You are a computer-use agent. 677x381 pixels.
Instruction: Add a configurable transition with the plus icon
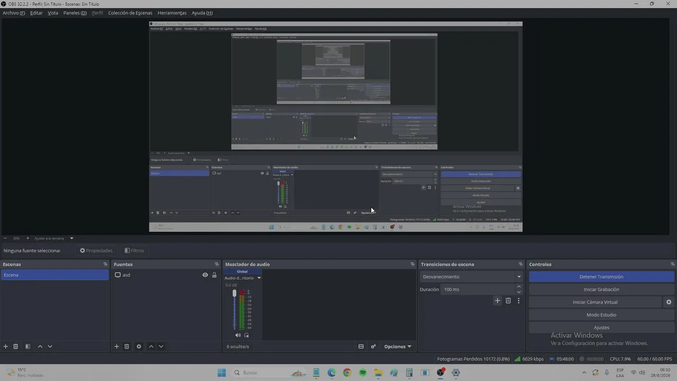[x=497, y=301]
